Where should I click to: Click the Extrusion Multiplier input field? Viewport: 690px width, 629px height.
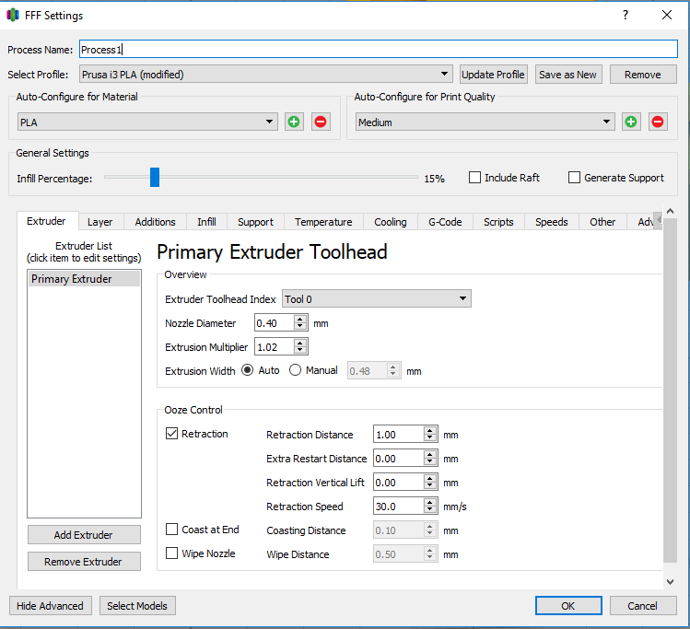tap(275, 346)
